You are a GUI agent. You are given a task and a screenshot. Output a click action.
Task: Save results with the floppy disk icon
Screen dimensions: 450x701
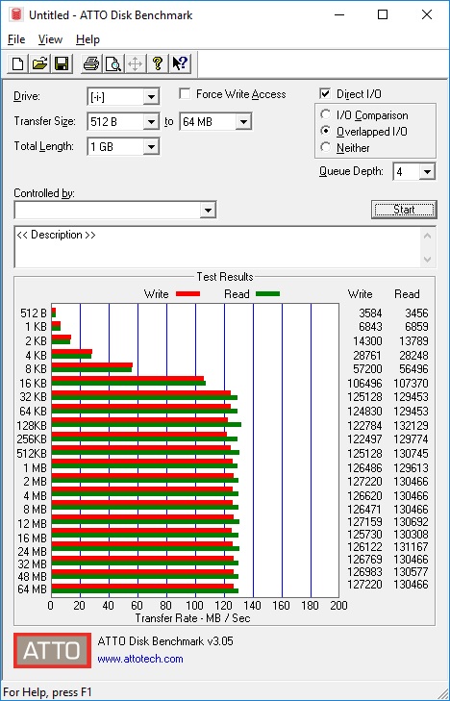tap(62, 63)
